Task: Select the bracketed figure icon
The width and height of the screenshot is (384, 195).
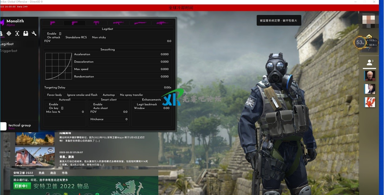Action: click(x=17, y=33)
